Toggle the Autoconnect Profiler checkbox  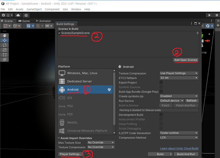tap(161, 119)
